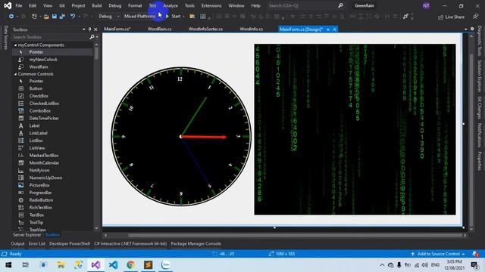This screenshot has height=272, width=485.
Task: Open the Build menu
Action: [x=97, y=5]
